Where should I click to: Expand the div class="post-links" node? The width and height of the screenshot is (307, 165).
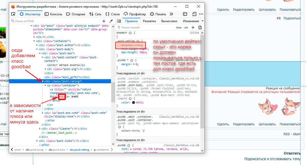pyautogui.click(x=37, y=141)
